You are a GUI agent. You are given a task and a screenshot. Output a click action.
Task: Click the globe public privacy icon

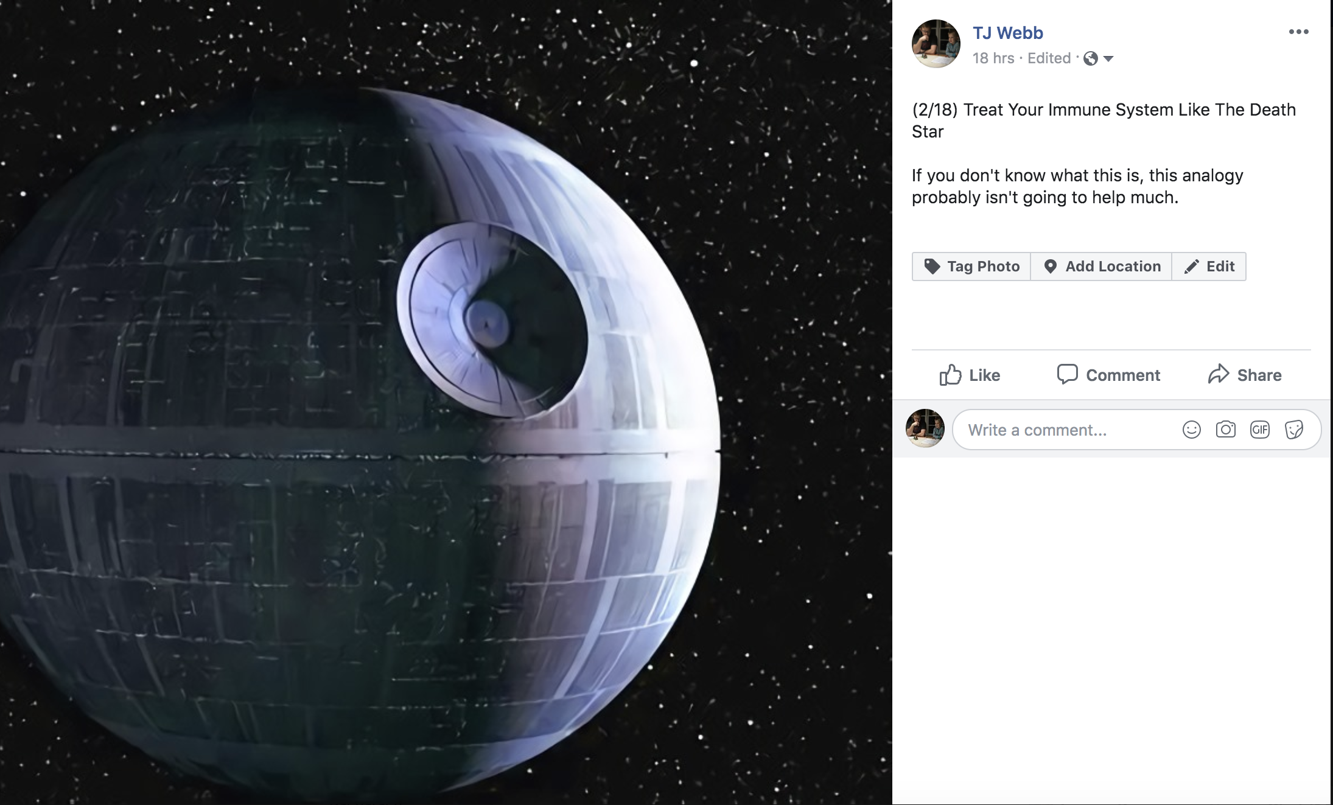coord(1091,58)
